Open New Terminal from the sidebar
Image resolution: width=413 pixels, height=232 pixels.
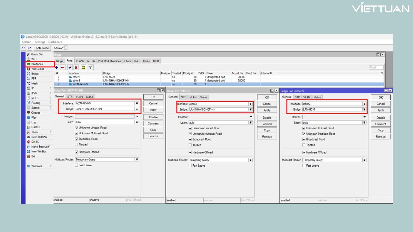39,137
